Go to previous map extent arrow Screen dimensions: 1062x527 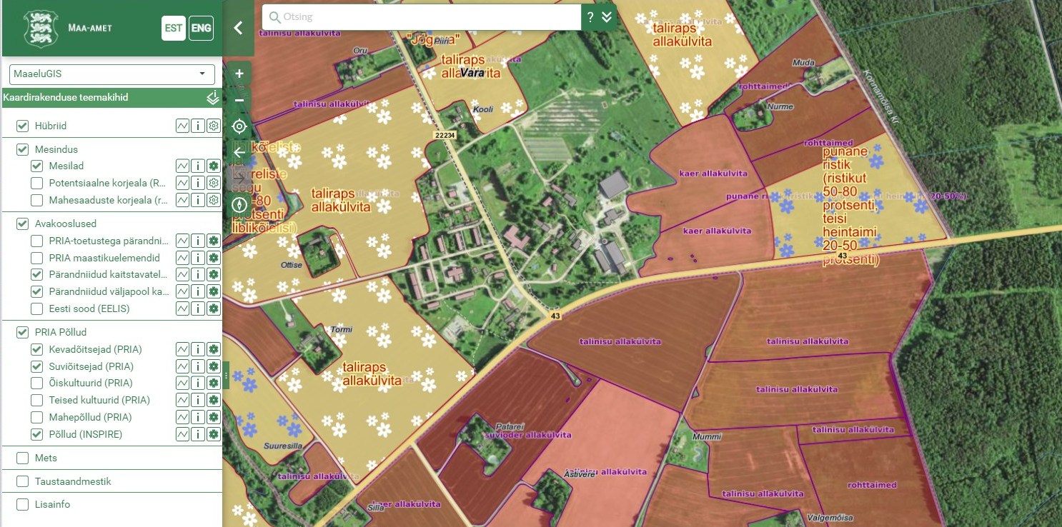click(239, 153)
